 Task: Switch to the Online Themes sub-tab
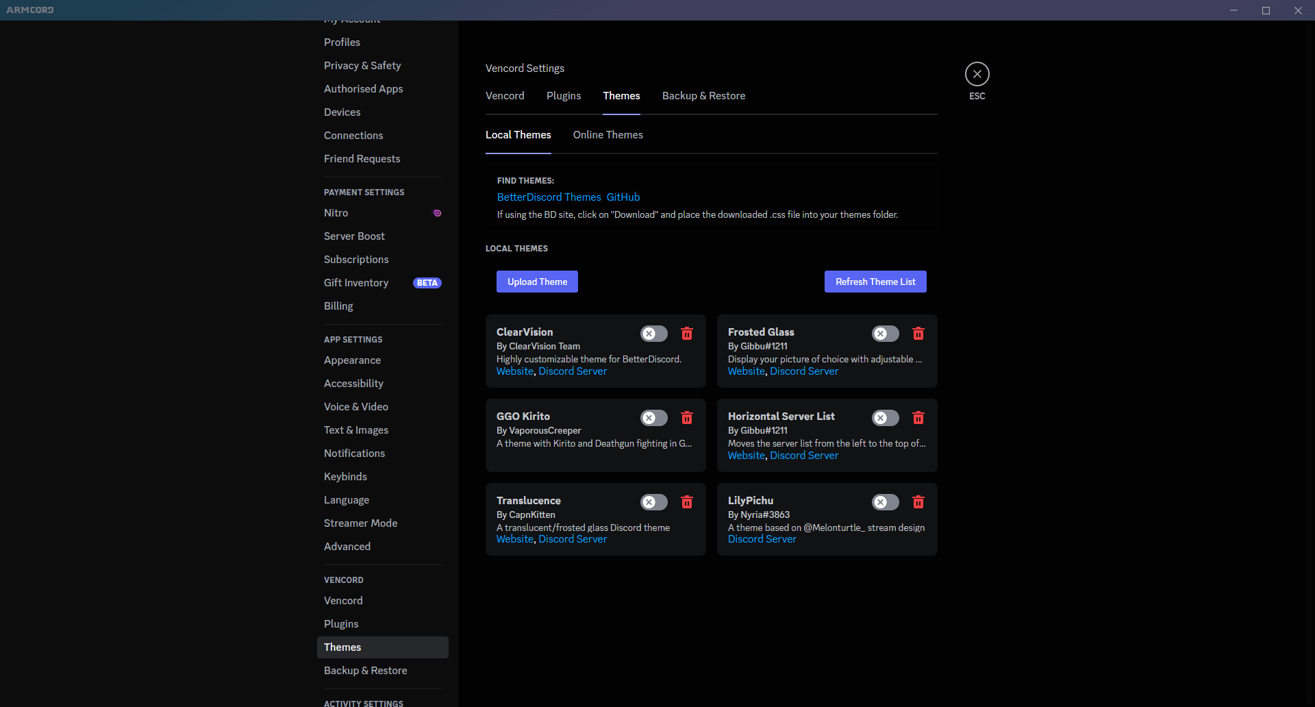coord(608,135)
